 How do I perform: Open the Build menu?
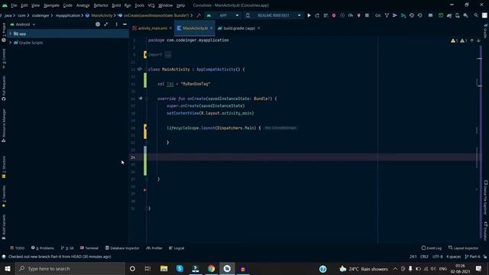point(116,5)
